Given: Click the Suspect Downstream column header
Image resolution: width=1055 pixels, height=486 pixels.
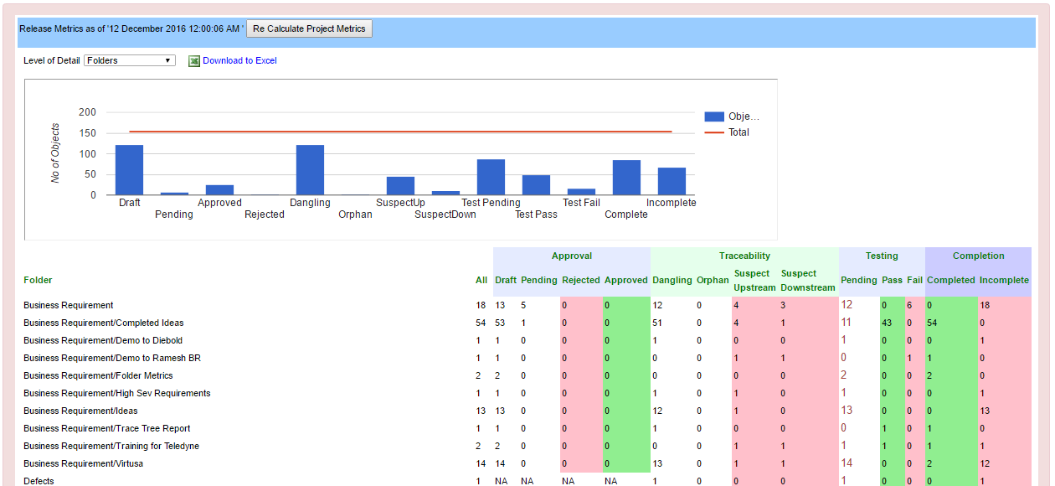Looking at the screenshot, I should (x=808, y=280).
